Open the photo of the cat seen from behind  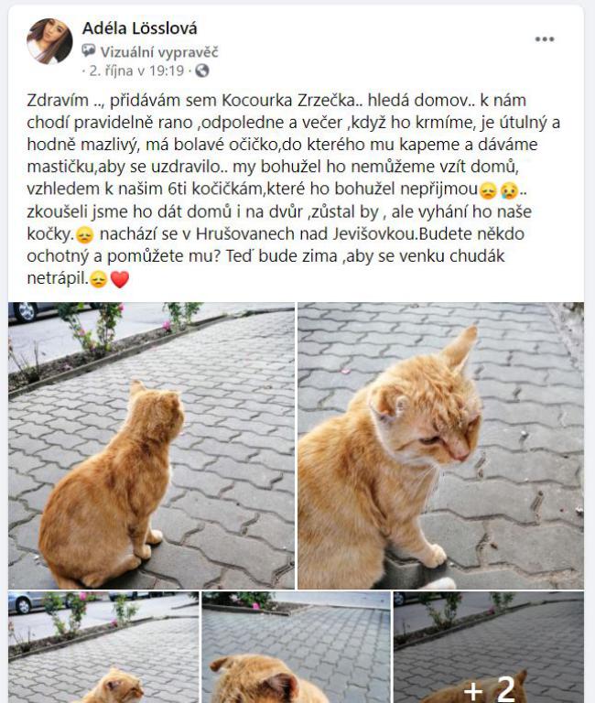[x=152, y=445]
